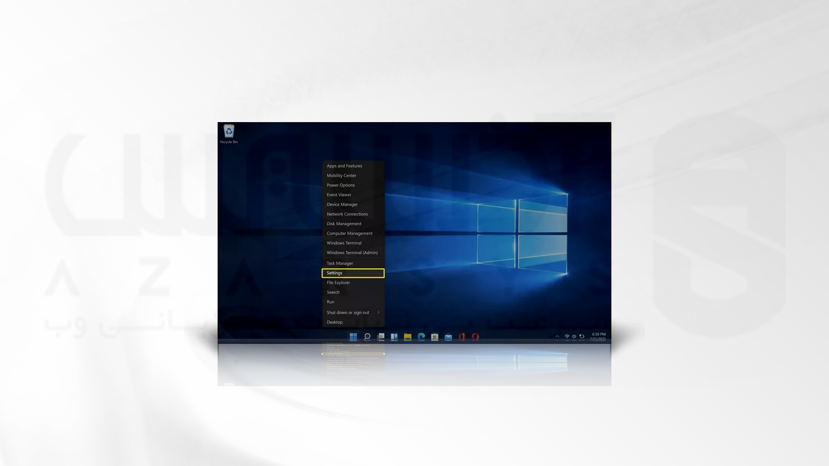Open Mobility Center from the menu
Image resolution: width=829 pixels, height=466 pixels.
[x=353, y=176]
